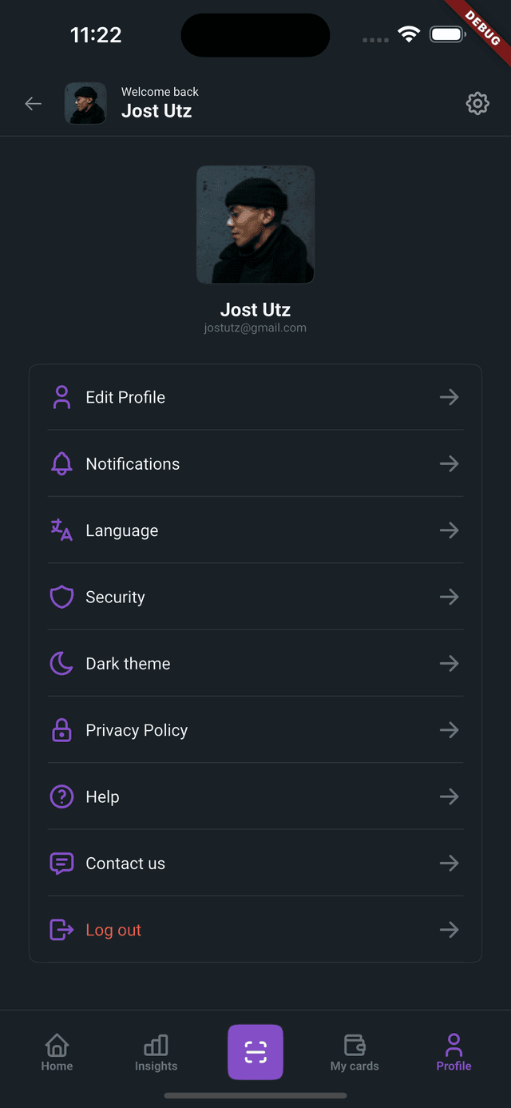This screenshot has height=1108, width=511.
Task: Open the My cards tab
Action: [355, 1052]
